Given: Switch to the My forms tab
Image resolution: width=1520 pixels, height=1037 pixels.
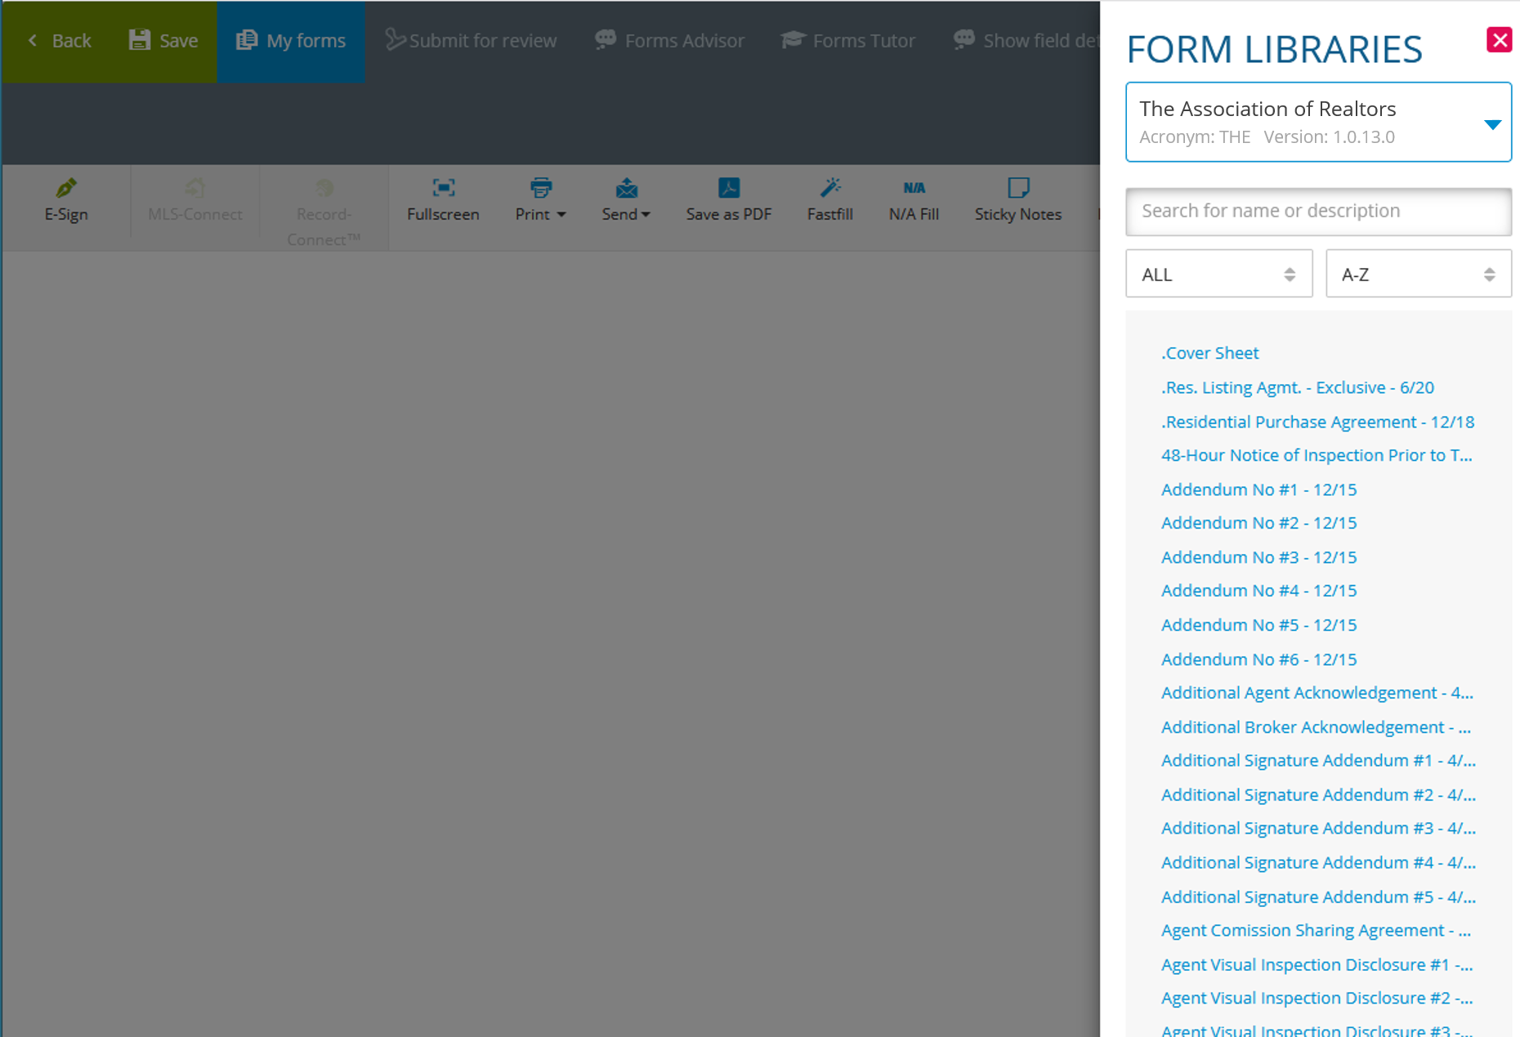Looking at the screenshot, I should click(291, 39).
